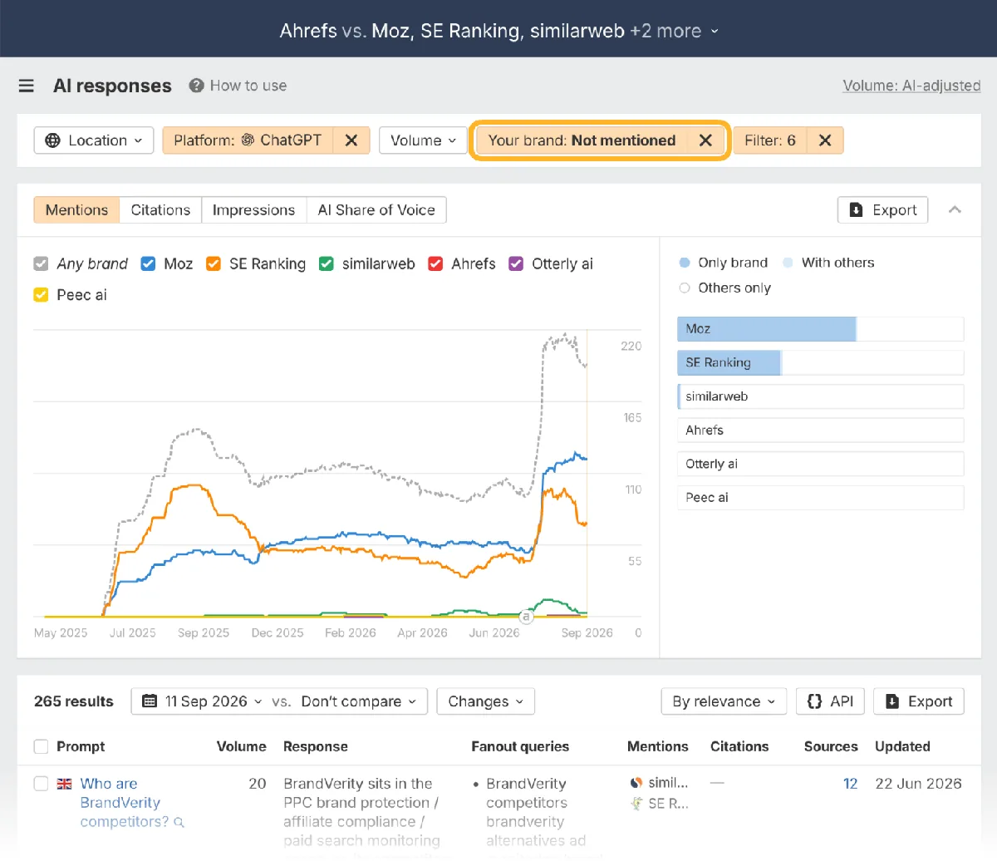Click the magnifier icon after BrandVerity competitors
The height and width of the screenshot is (861, 997).
179,823
